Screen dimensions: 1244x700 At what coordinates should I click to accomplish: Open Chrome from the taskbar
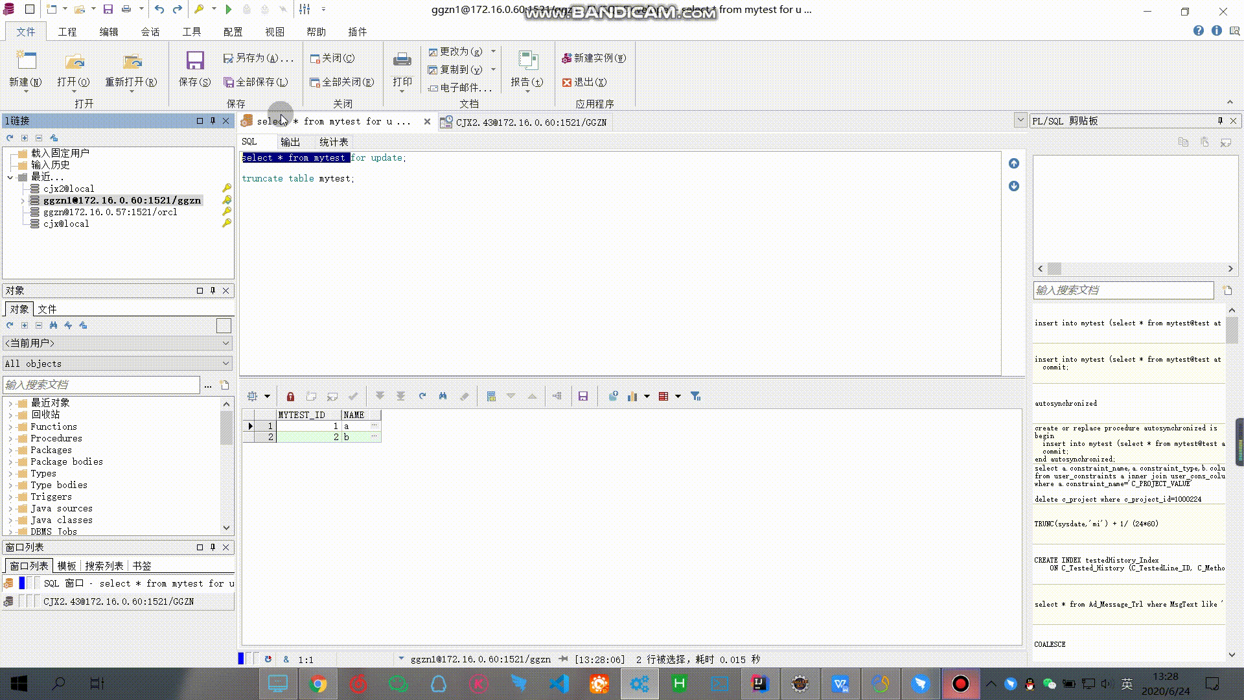click(x=318, y=683)
